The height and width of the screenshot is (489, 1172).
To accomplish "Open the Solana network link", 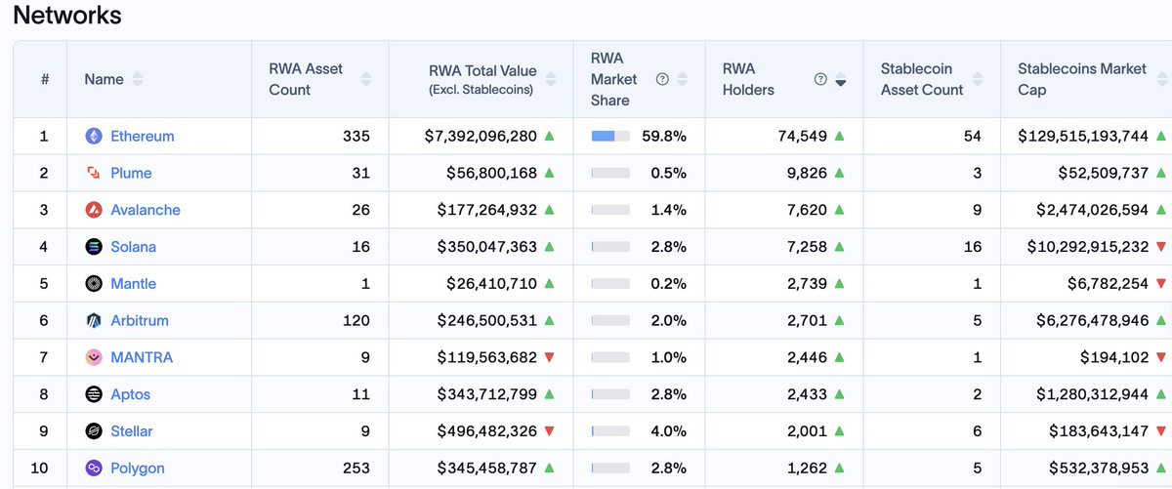I will point(134,247).
